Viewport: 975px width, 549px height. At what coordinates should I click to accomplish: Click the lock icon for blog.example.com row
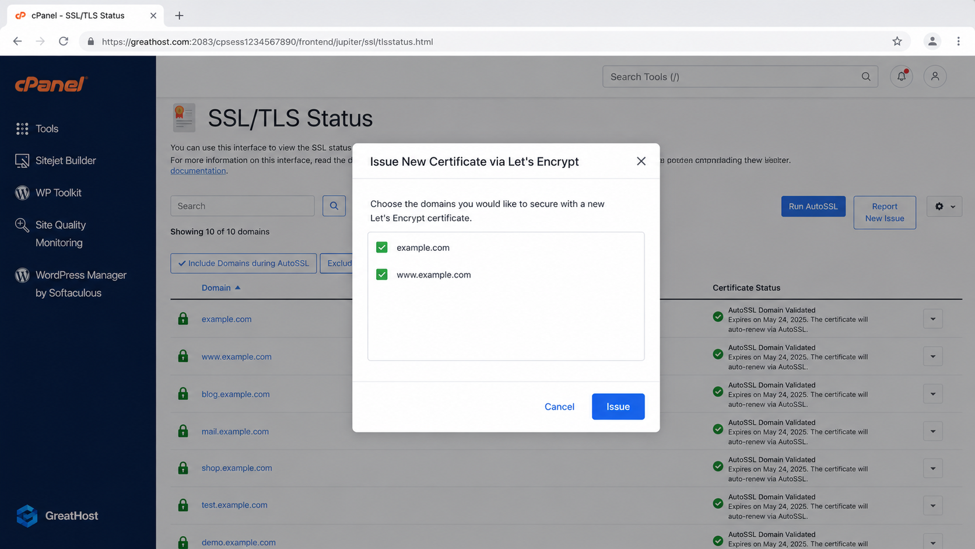(x=183, y=394)
